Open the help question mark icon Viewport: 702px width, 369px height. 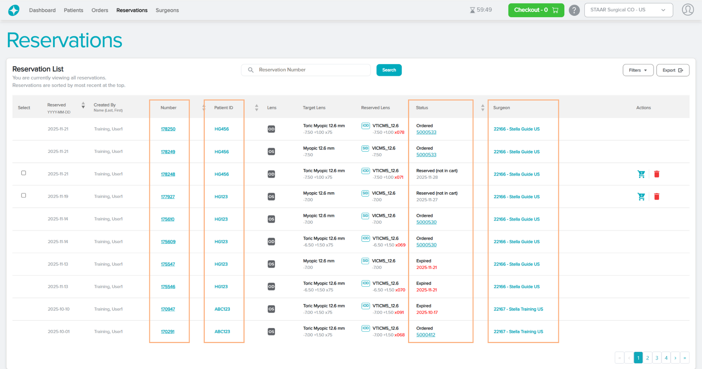point(574,10)
